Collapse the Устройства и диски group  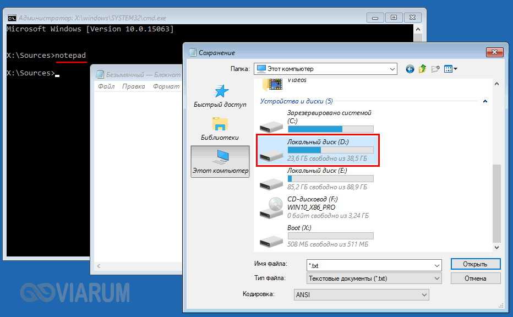click(x=485, y=101)
